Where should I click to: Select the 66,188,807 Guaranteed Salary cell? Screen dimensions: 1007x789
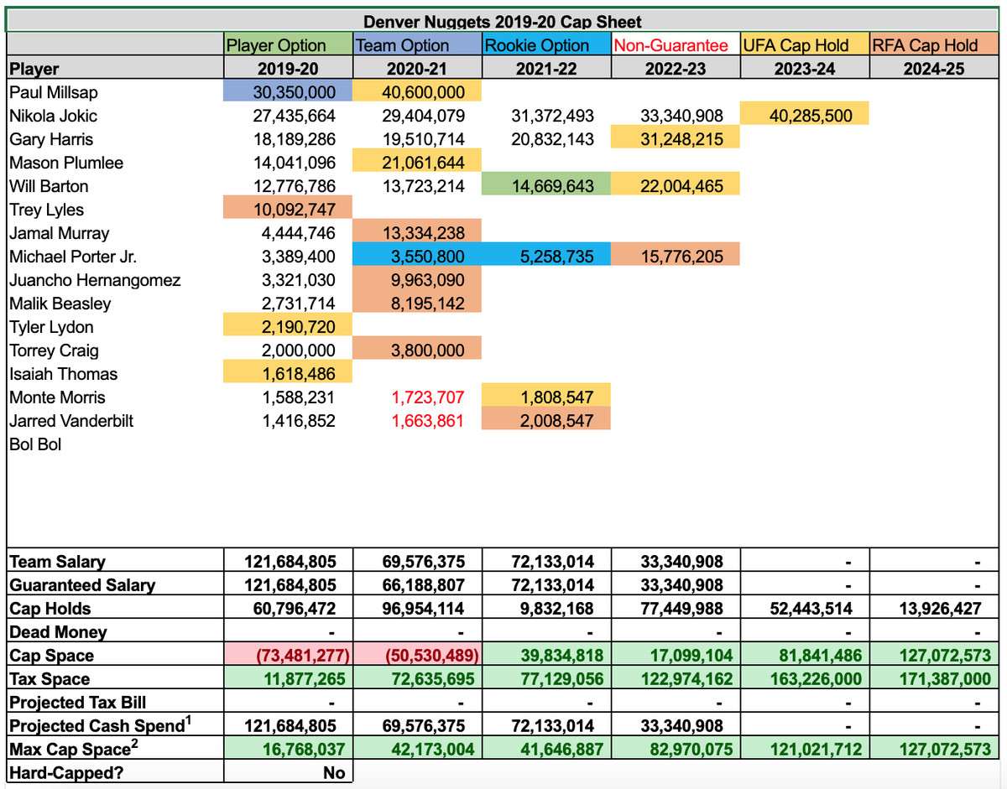(x=417, y=584)
